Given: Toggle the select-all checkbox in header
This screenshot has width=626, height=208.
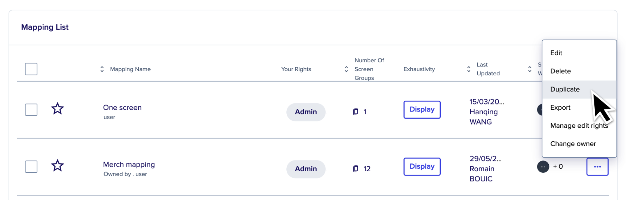Looking at the screenshot, I should coord(31,69).
